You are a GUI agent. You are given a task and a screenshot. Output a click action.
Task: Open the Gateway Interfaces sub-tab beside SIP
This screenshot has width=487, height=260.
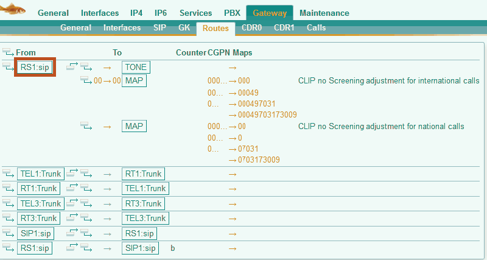click(122, 27)
